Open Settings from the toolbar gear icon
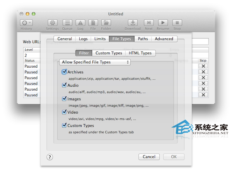 click(53, 23)
